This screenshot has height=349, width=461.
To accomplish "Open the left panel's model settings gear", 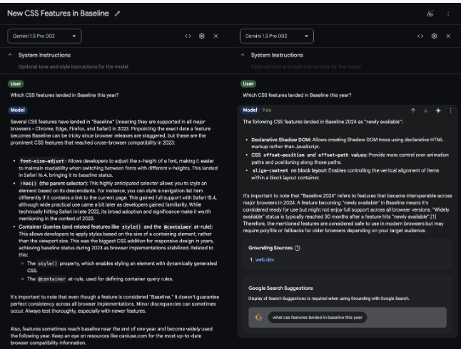I will pyautogui.click(x=202, y=36).
